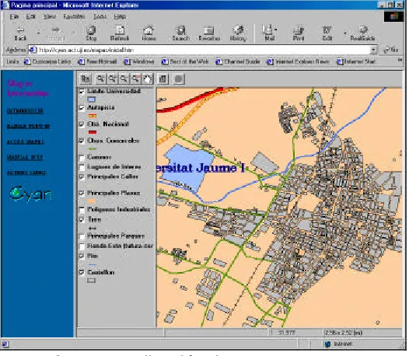Open the address bar dropdown arrow
This screenshot has height=356, width=409.
[373, 50]
